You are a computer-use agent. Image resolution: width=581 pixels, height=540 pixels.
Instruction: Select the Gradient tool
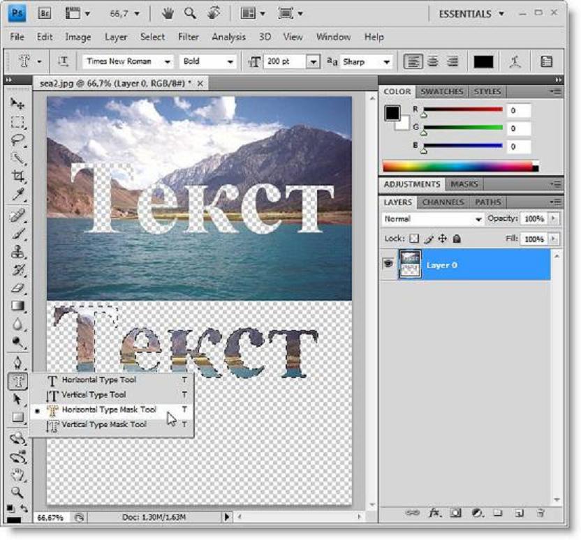(17, 306)
